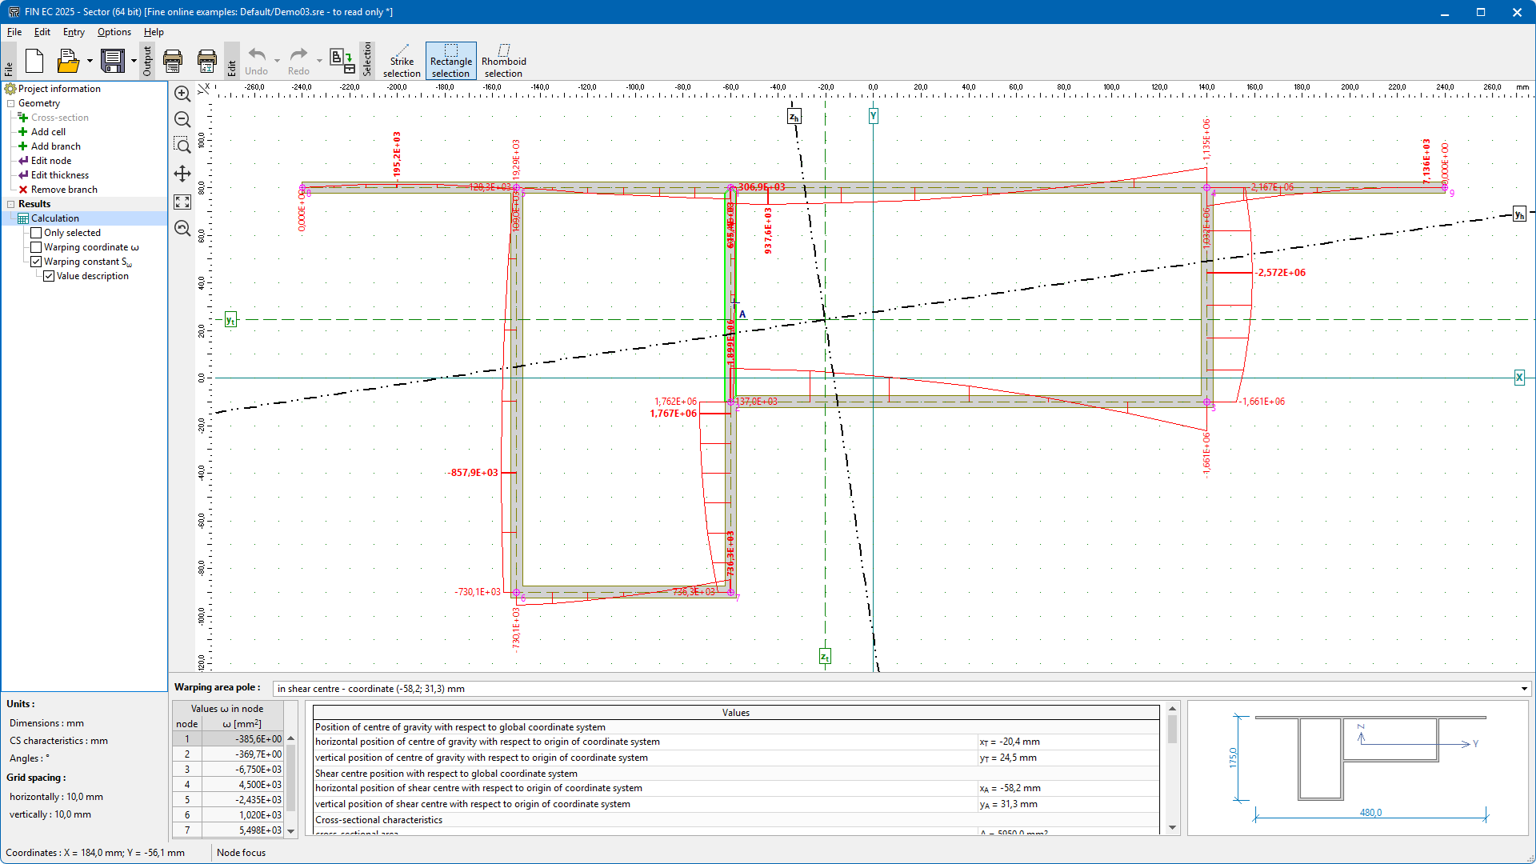This screenshot has height=864, width=1536.
Task: Collapse the Geometry tree section
Action: click(x=11, y=103)
